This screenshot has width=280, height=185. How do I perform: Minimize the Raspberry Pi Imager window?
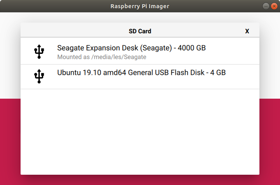coord(266,6)
